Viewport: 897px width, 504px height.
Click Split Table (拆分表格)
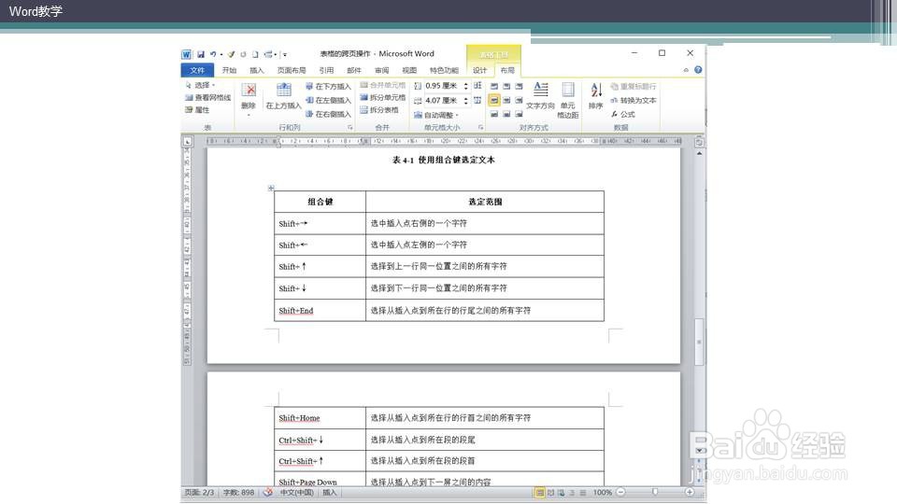pyautogui.click(x=379, y=110)
